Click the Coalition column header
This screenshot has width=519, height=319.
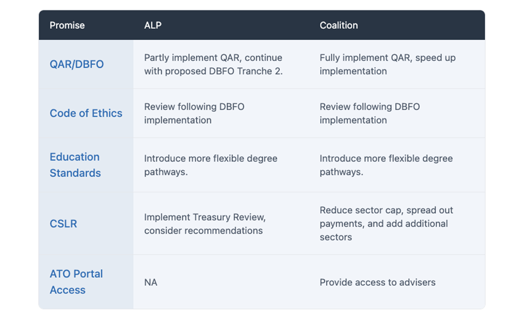point(338,25)
